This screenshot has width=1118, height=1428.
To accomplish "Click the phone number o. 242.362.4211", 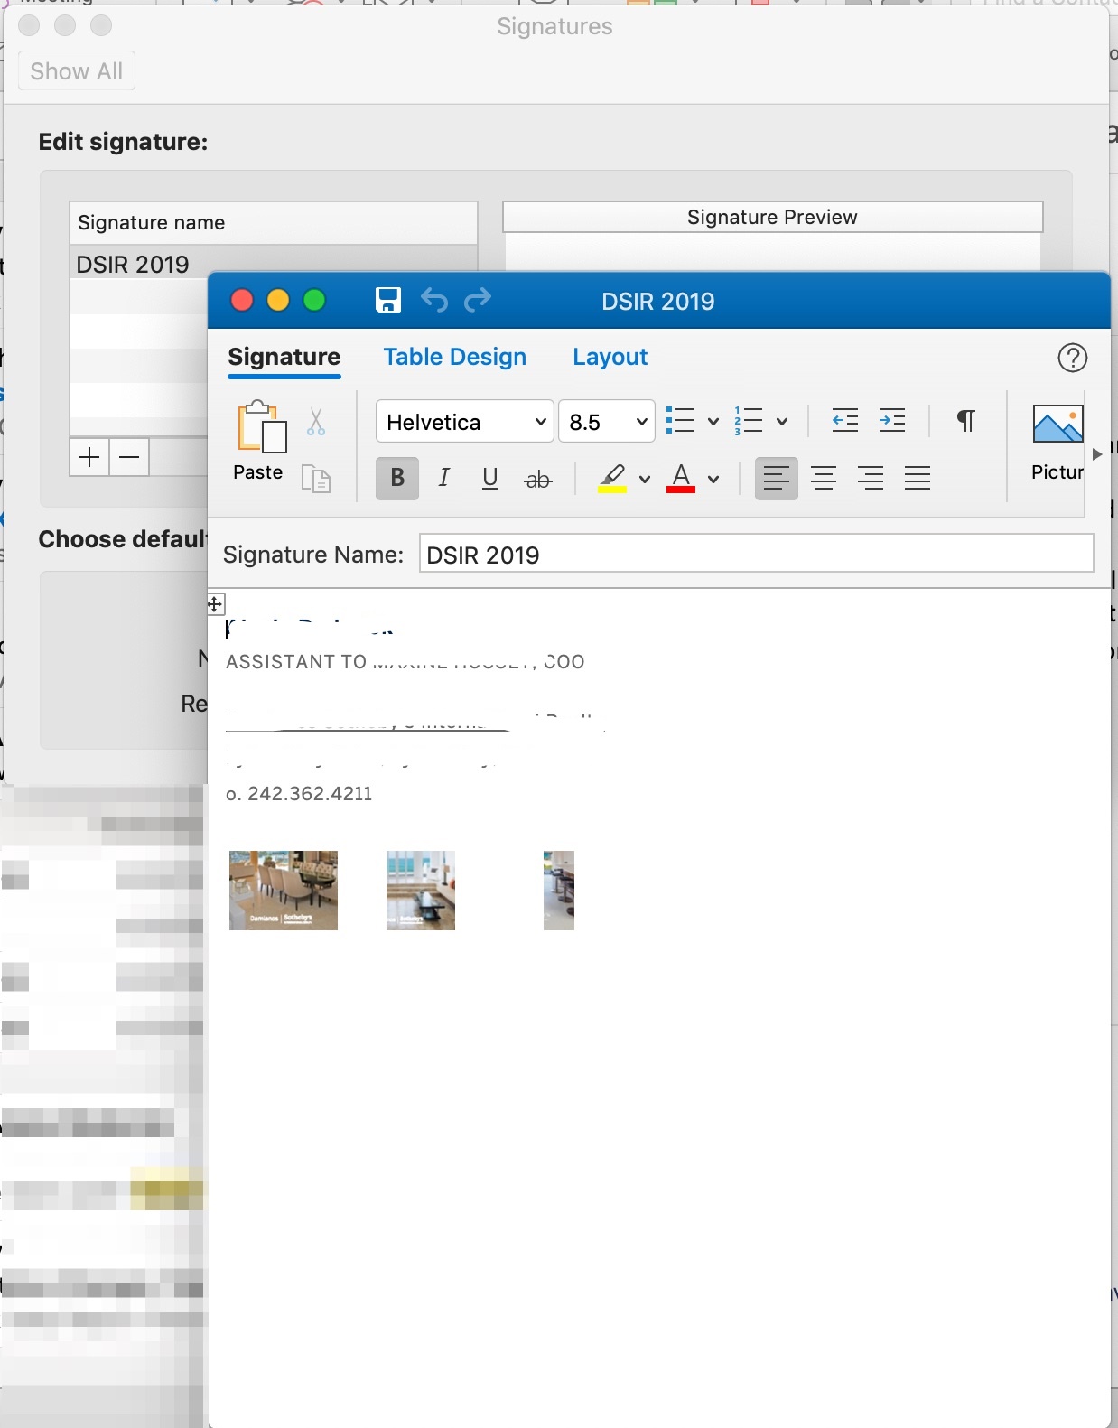I will tap(299, 794).
